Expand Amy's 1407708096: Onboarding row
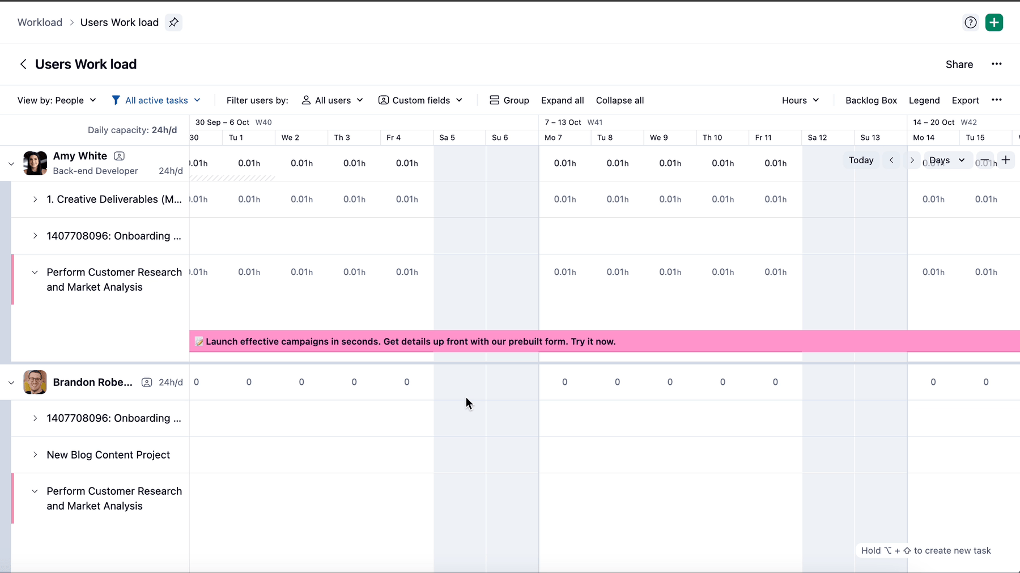Screen dimensions: 1020x573 [x=35, y=236]
